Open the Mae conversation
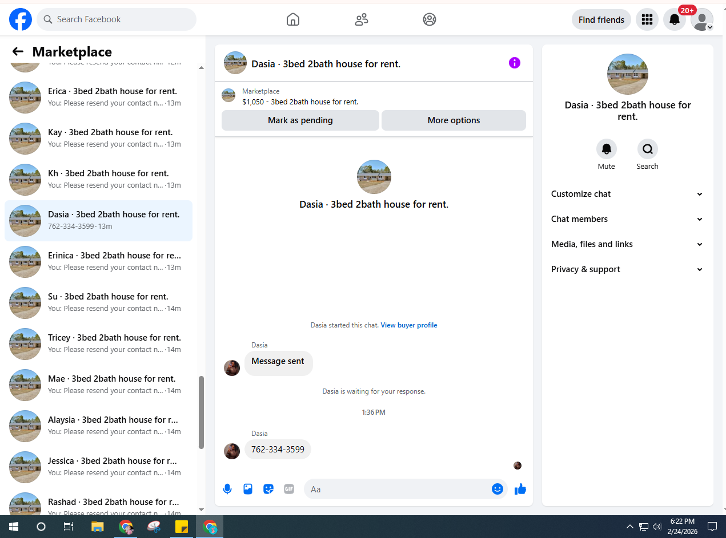This screenshot has width=726, height=538. point(98,385)
